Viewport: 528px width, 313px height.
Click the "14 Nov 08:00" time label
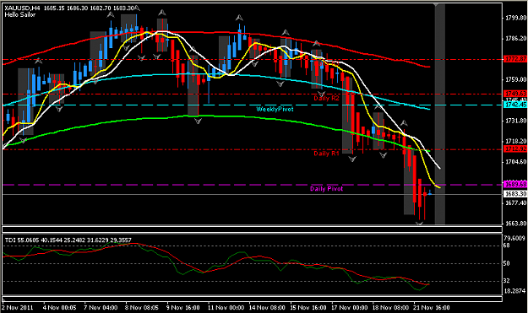(x=267, y=307)
